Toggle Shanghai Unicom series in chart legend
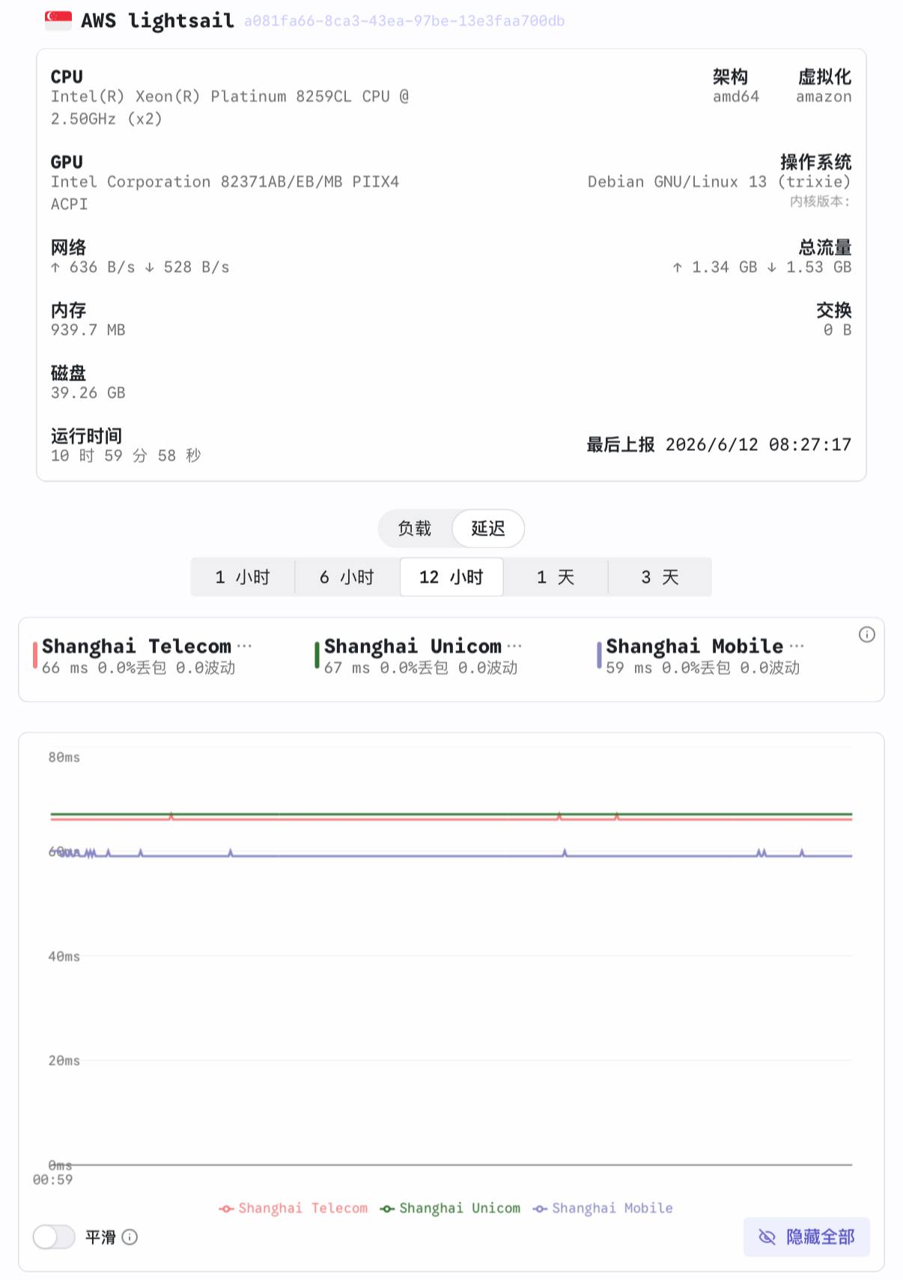Viewport: 903px width, 1280px height. tap(450, 1208)
